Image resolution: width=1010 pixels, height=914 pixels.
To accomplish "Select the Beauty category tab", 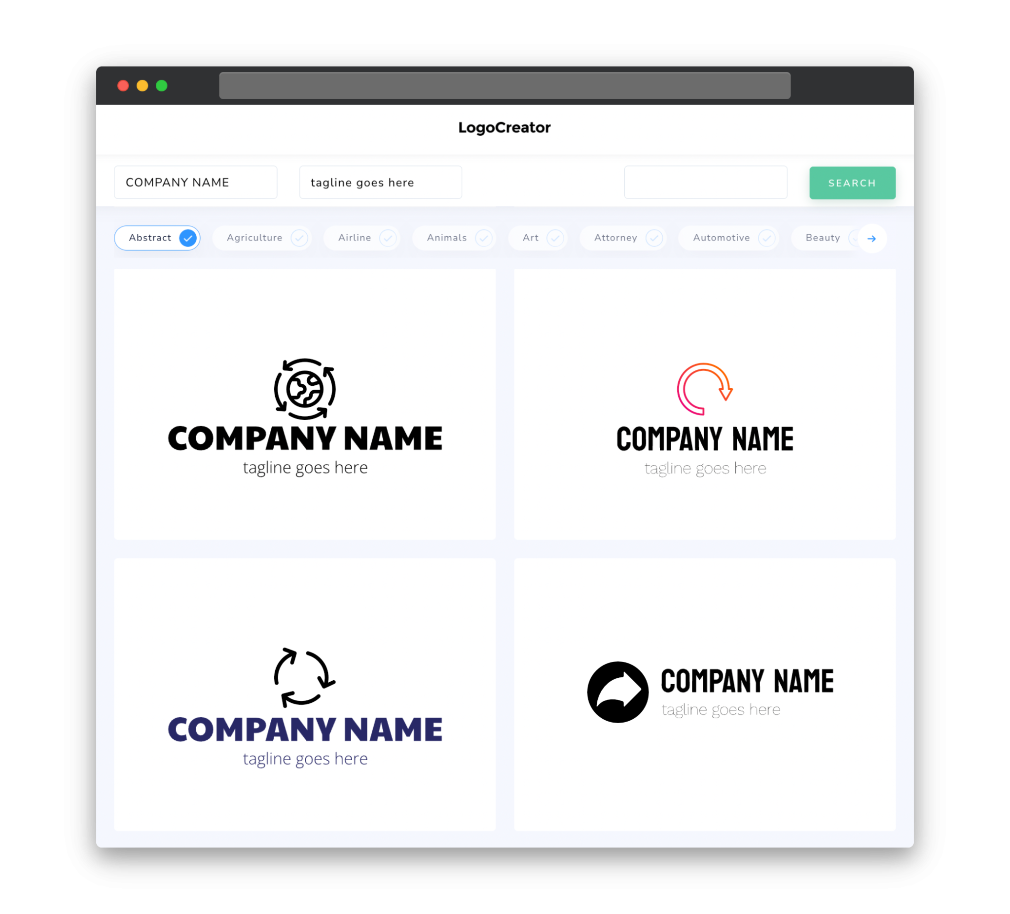I will pyautogui.click(x=823, y=238).
